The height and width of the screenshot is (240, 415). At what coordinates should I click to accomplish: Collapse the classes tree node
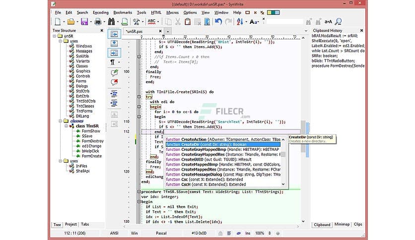click(61, 121)
